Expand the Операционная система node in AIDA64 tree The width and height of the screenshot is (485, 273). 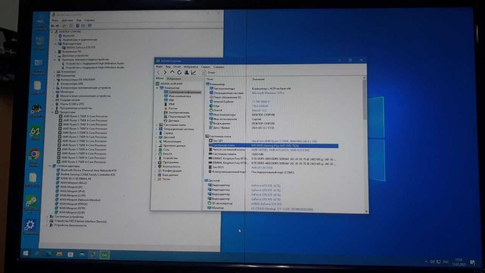pyautogui.click(x=156, y=129)
